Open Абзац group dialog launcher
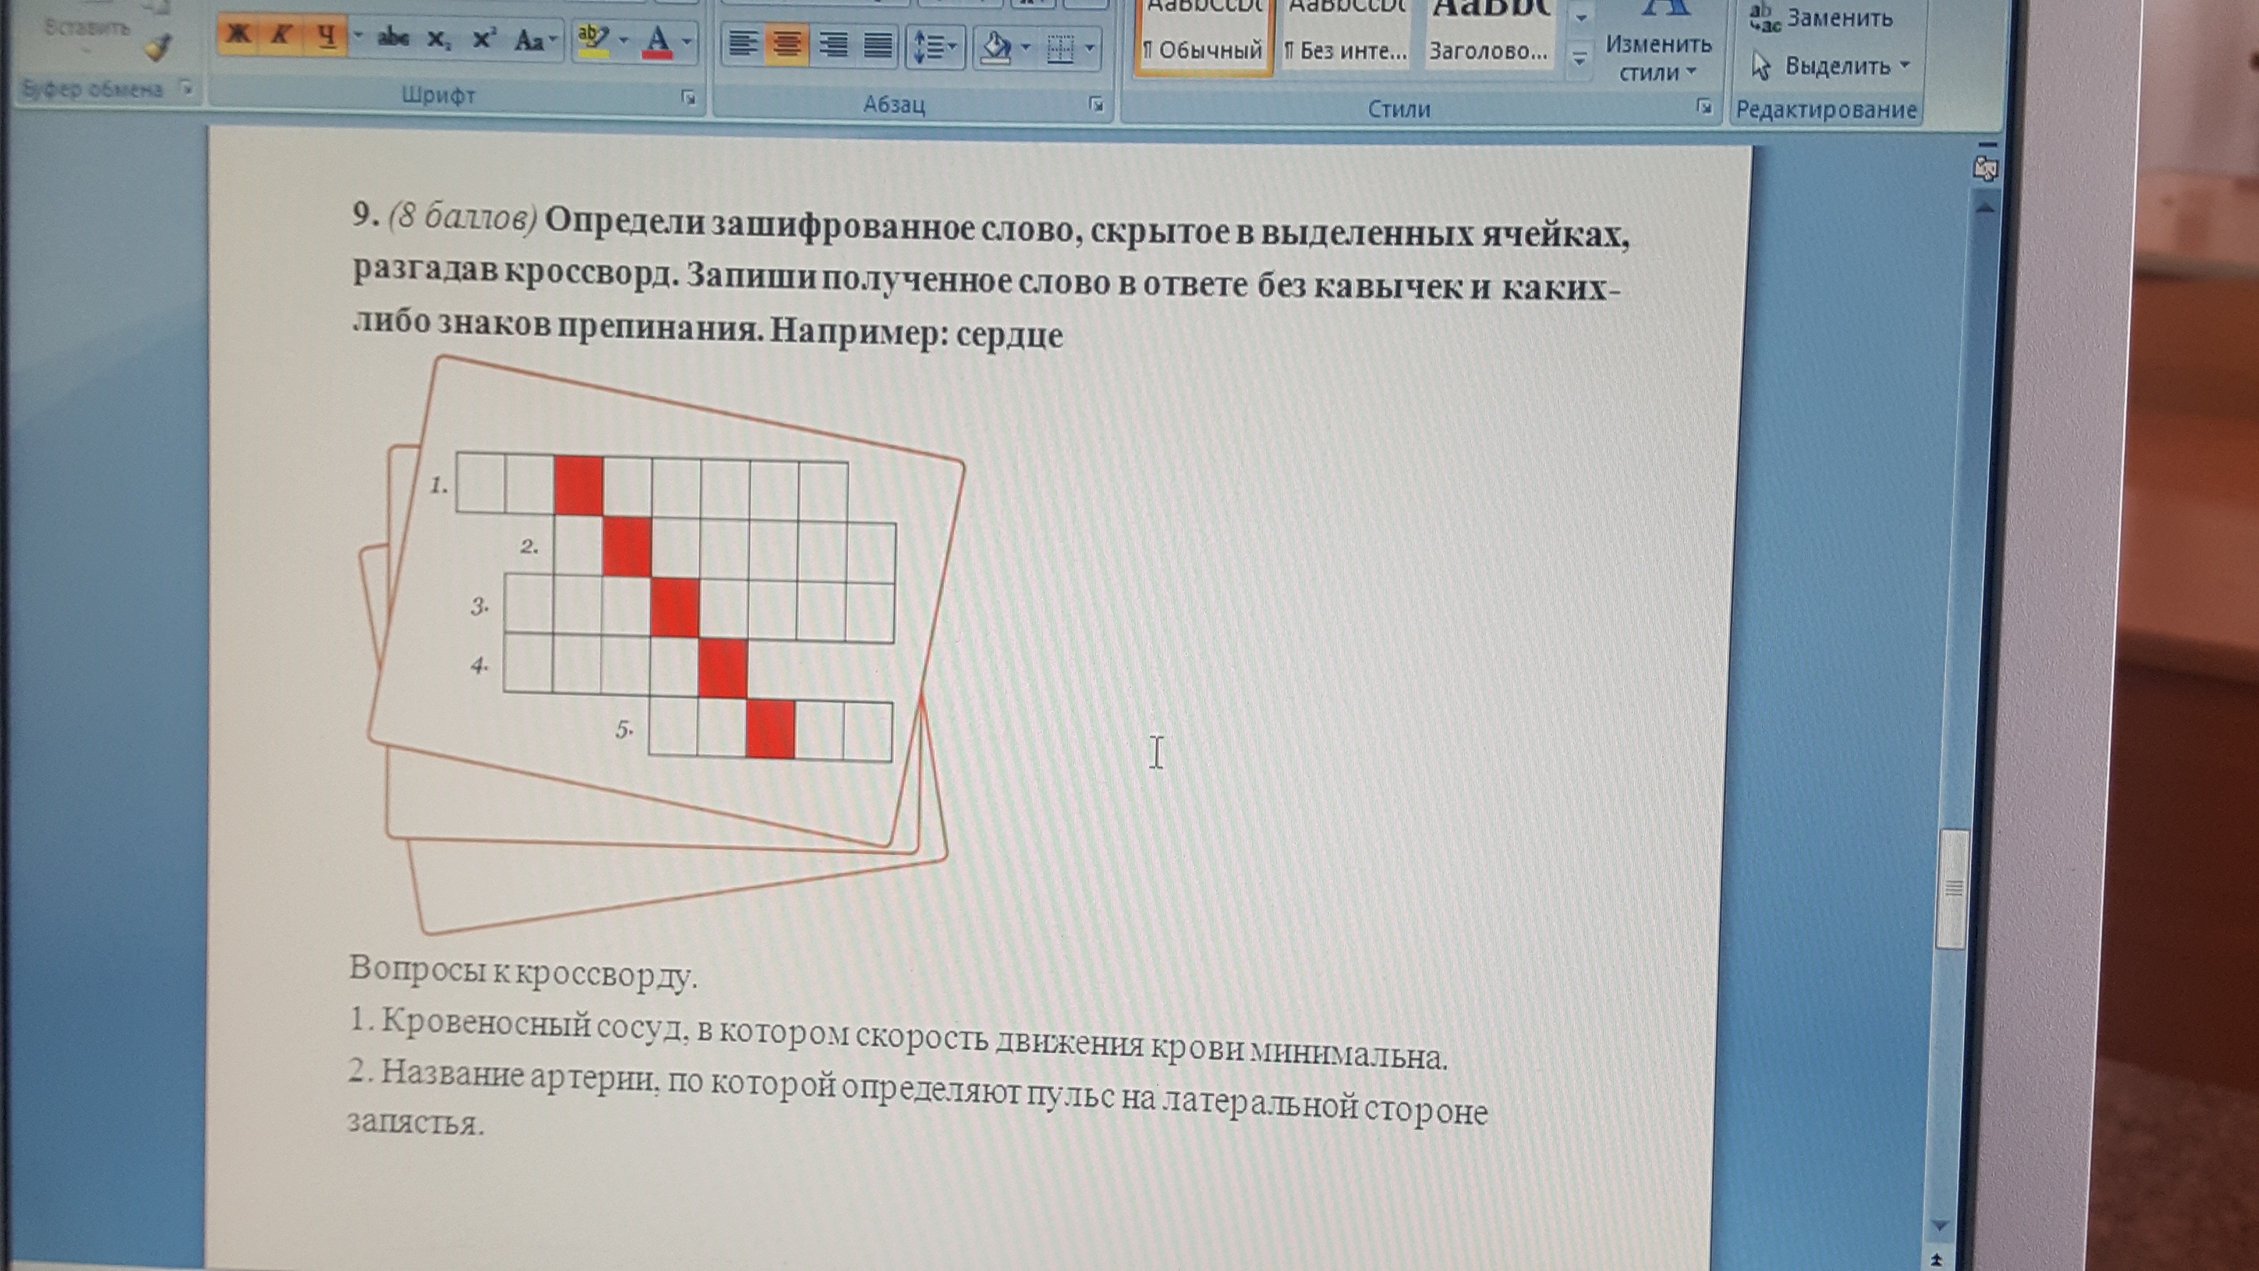Image resolution: width=2259 pixels, height=1271 pixels. coord(1095,105)
